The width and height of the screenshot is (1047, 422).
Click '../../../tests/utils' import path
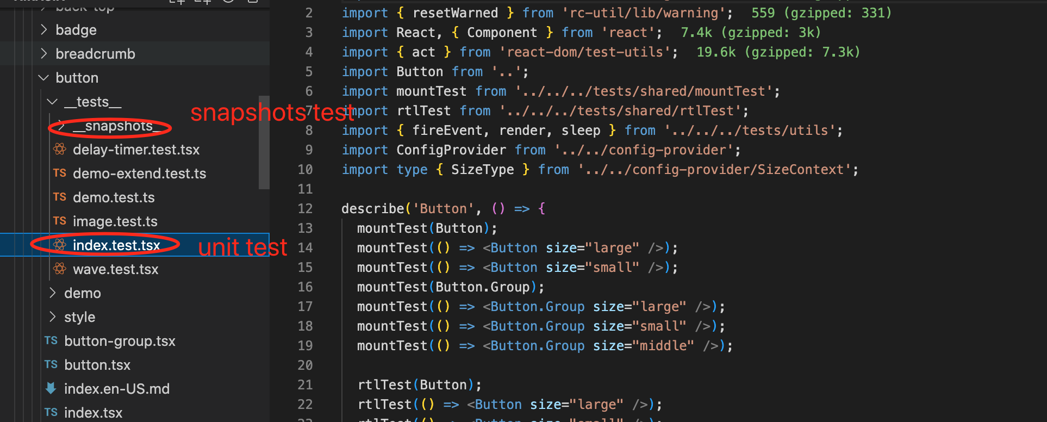(750, 131)
